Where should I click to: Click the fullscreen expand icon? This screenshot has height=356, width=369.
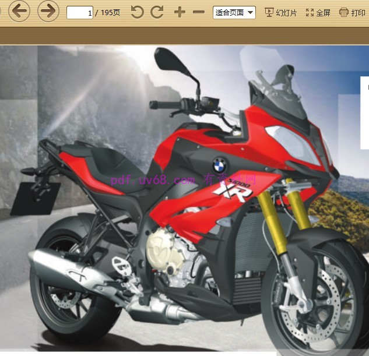[310, 12]
